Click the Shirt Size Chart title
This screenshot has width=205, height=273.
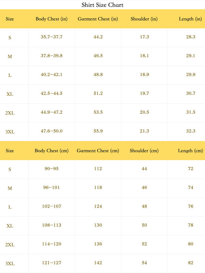tap(102, 5)
